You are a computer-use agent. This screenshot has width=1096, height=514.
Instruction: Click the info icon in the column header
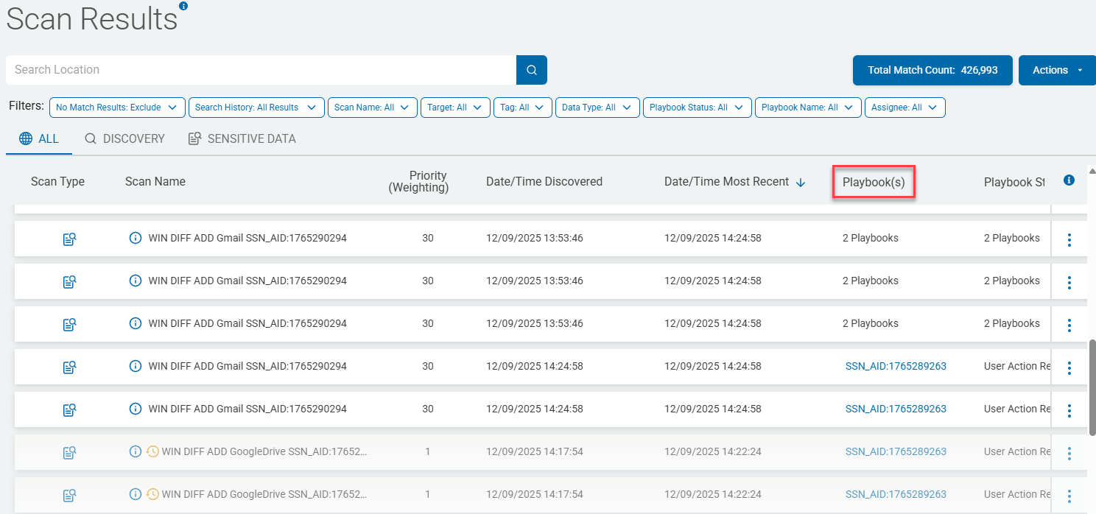(x=1069, y=180)
